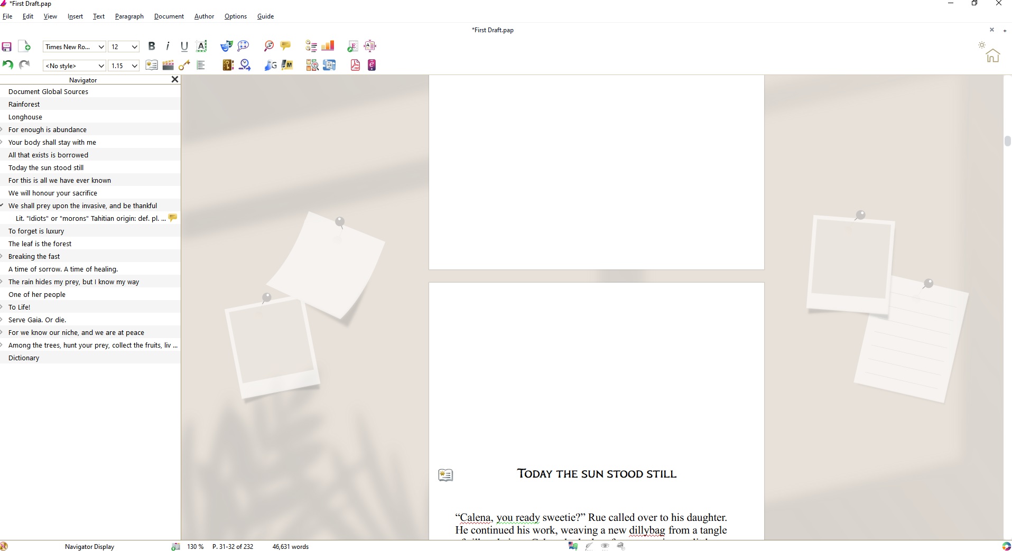
Task: Select 'To forget is luxury' in Navigator
Action: 36,231
